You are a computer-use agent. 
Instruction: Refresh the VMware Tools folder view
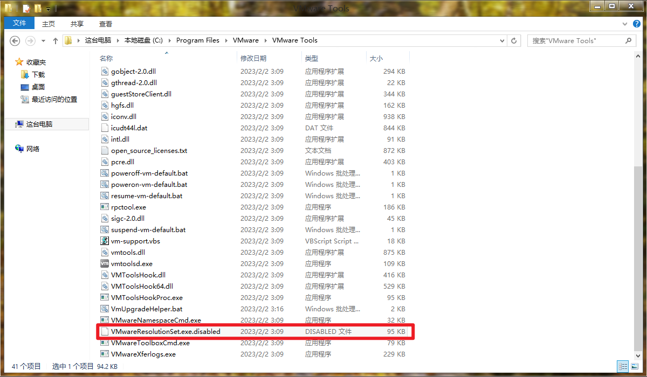[x=514, y=40]
